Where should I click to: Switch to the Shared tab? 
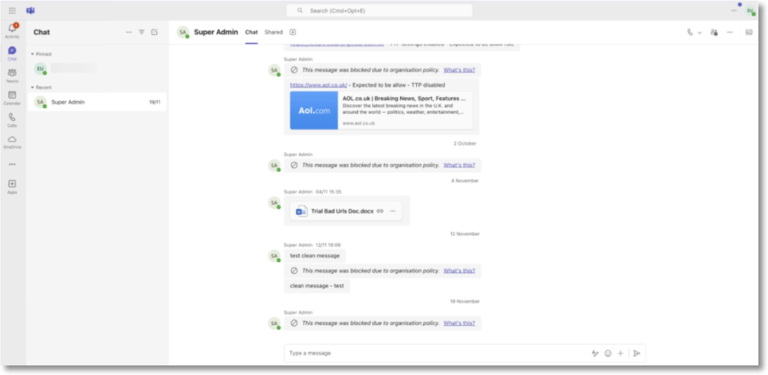pos(273,32)
